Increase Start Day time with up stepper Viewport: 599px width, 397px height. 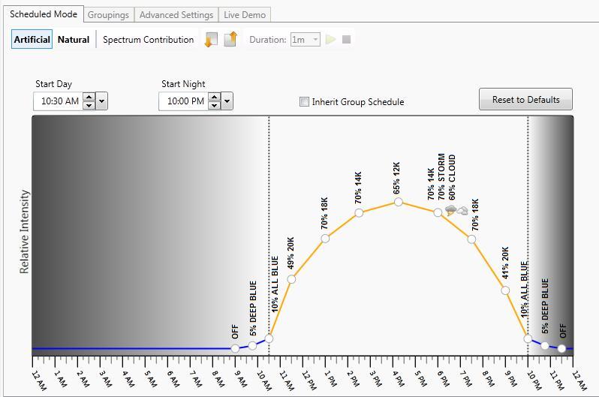click(89, 97)
